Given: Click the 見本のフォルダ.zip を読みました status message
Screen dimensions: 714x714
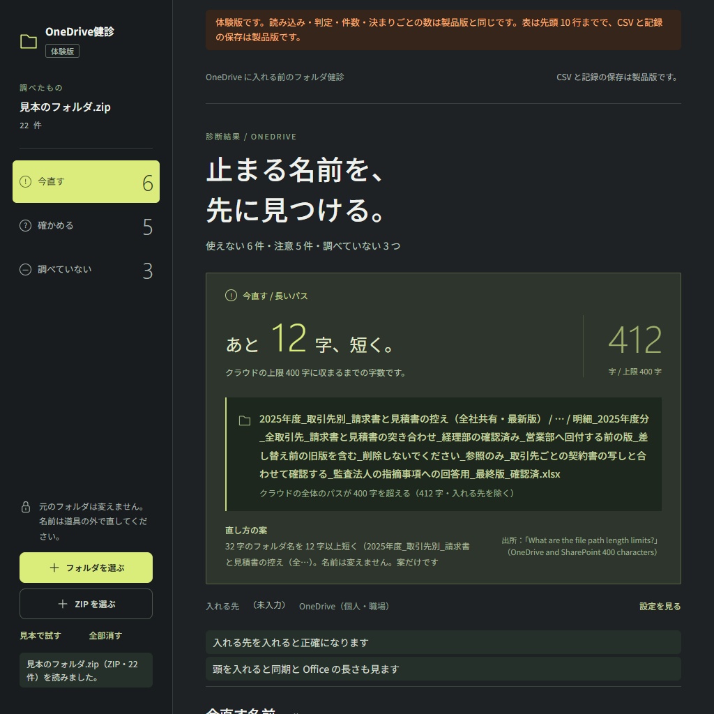Looking at the screenshot, I should [86, 670].
